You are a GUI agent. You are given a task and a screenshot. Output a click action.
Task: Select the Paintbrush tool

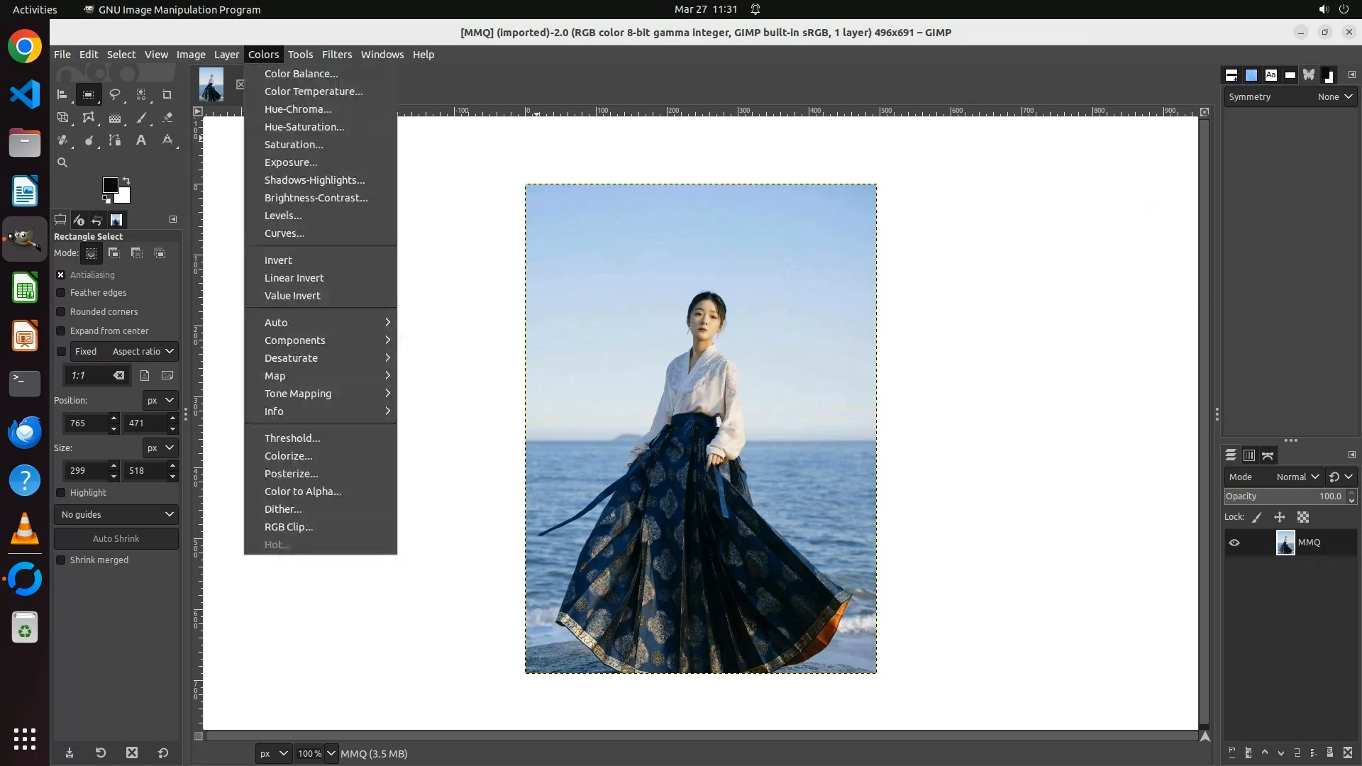coord(141,118)
